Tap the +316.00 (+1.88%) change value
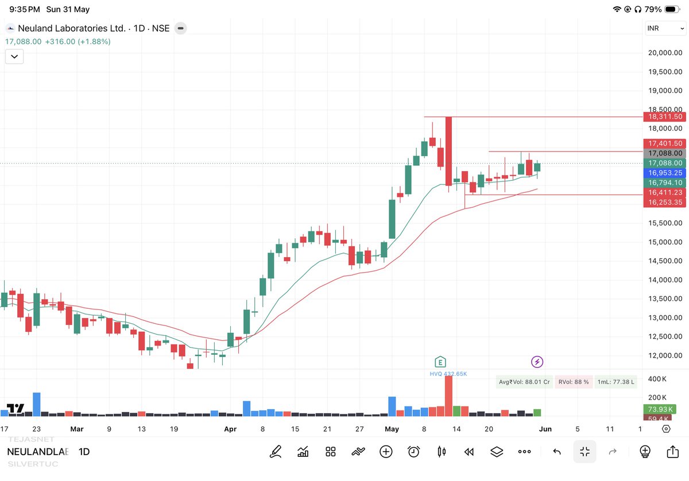The width and height of the screenshot is (689, 481). [78, 42]
